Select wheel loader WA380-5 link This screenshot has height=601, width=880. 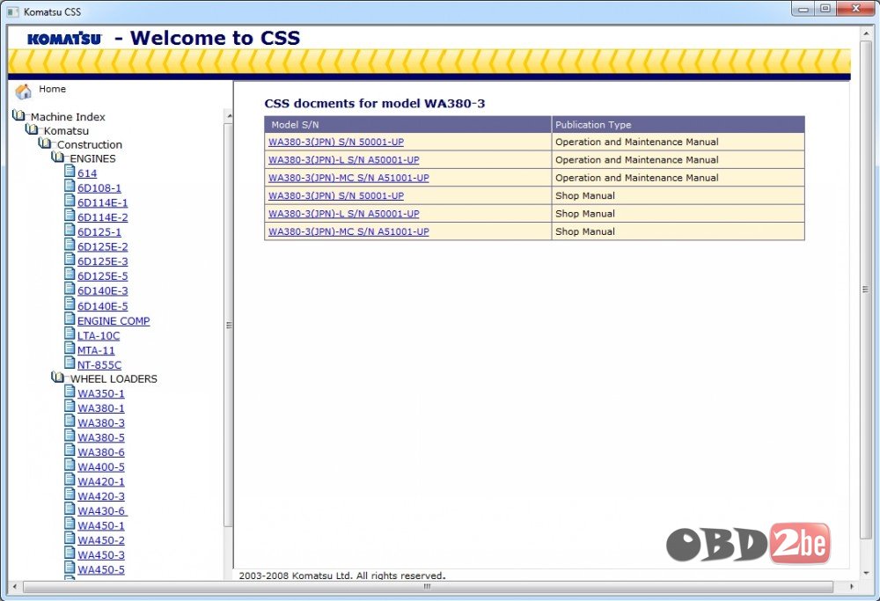tap(101, 437)
